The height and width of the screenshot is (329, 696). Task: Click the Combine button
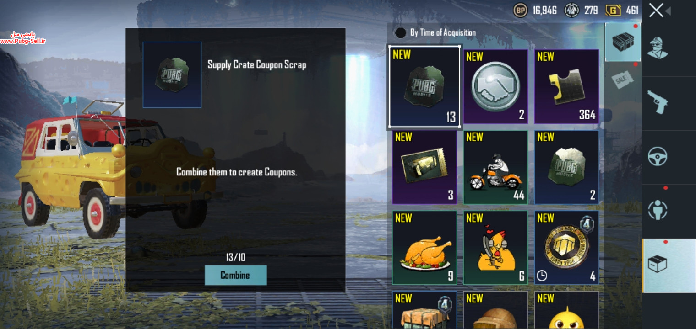click(x=235, y=275)
